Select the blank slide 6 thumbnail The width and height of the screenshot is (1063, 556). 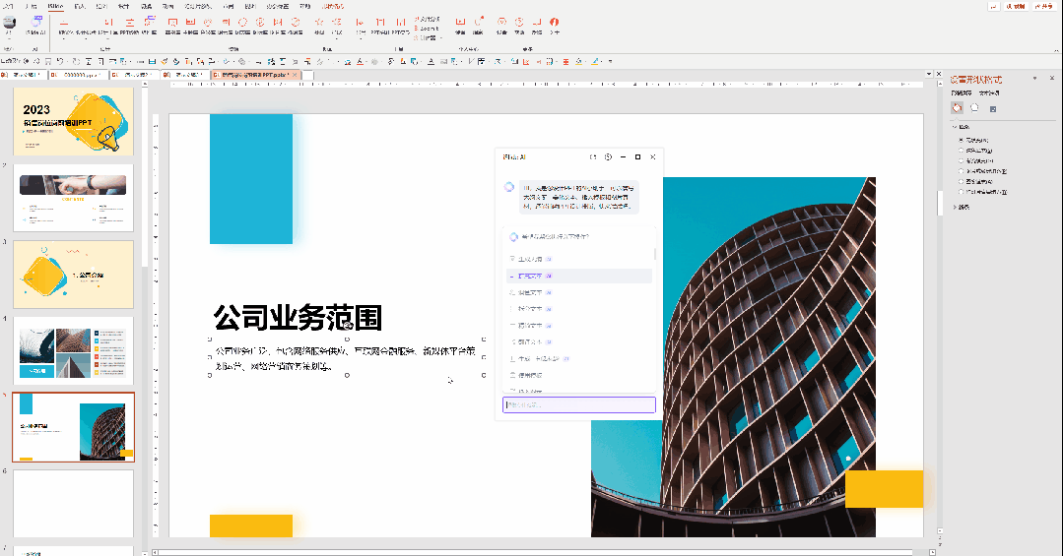pyautogui.click(x=73, y=504)
